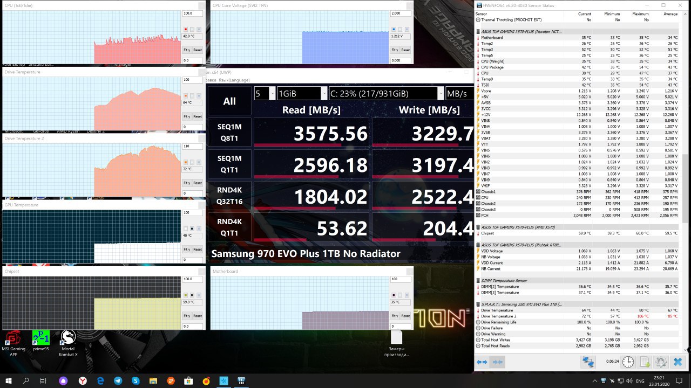Click the collapse columns arrows icon in HWiNFO

pos(498,362)
